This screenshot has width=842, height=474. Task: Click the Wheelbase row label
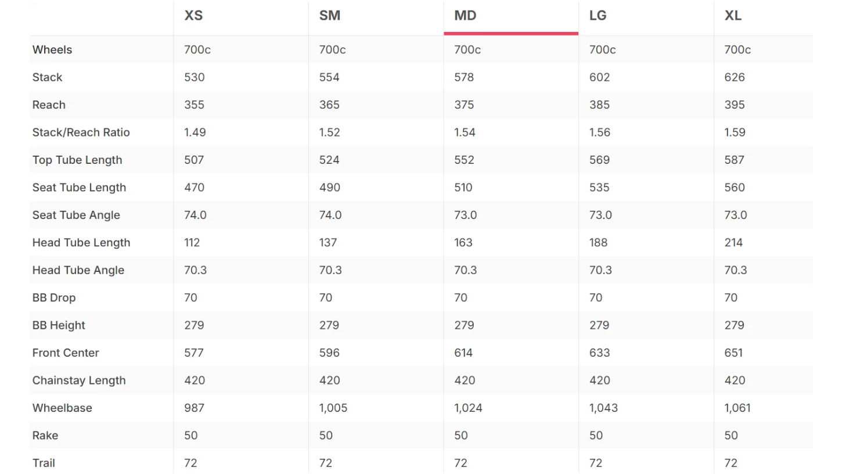62,408
